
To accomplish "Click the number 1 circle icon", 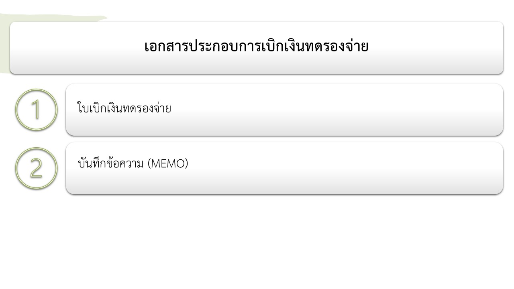I will [36, 109].
